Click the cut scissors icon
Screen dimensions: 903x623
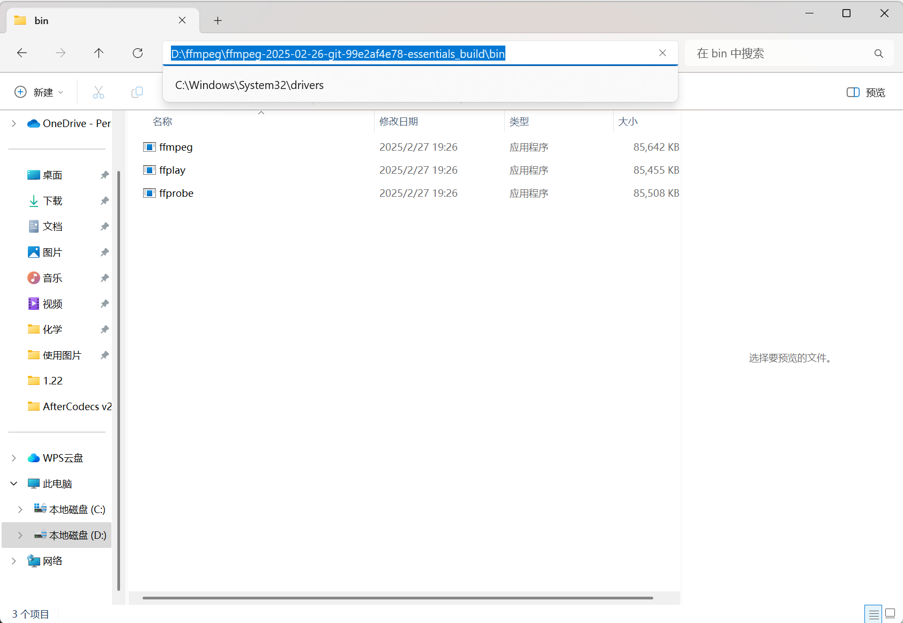(x=99, y=92)
